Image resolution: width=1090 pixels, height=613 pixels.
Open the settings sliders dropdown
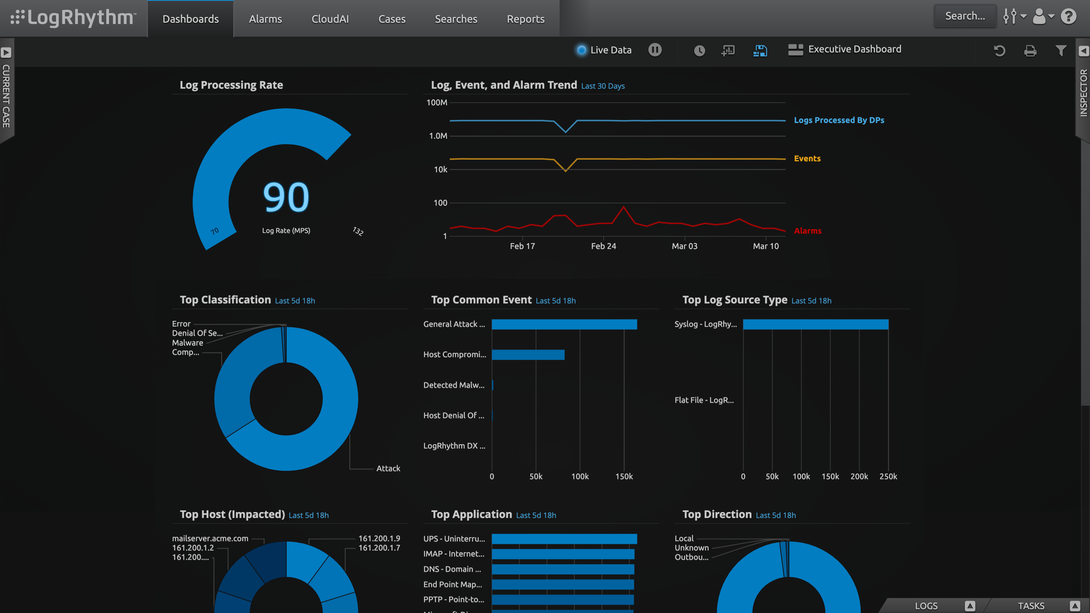click(x=1014, y=17)
